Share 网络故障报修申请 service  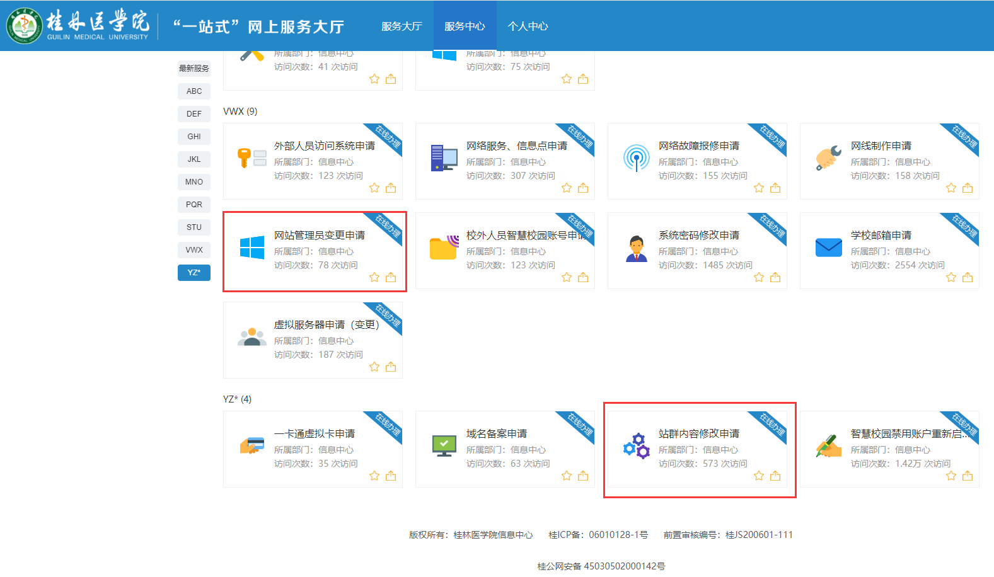(775, 188)
